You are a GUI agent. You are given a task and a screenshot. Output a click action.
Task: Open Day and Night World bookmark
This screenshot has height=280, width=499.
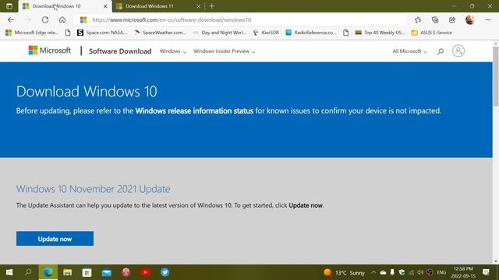coord(220,33)
